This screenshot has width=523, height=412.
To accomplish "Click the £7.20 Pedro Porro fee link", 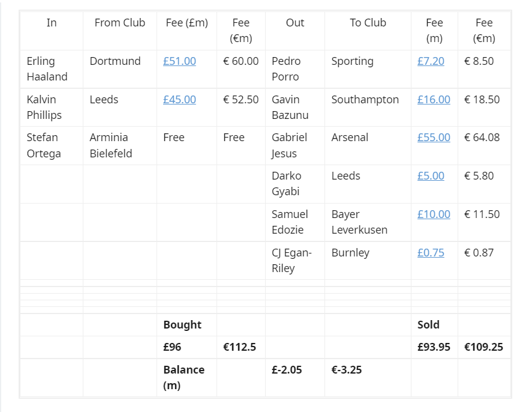I will tap(431, 61).
